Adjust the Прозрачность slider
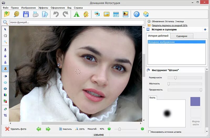 pos(185,90)
